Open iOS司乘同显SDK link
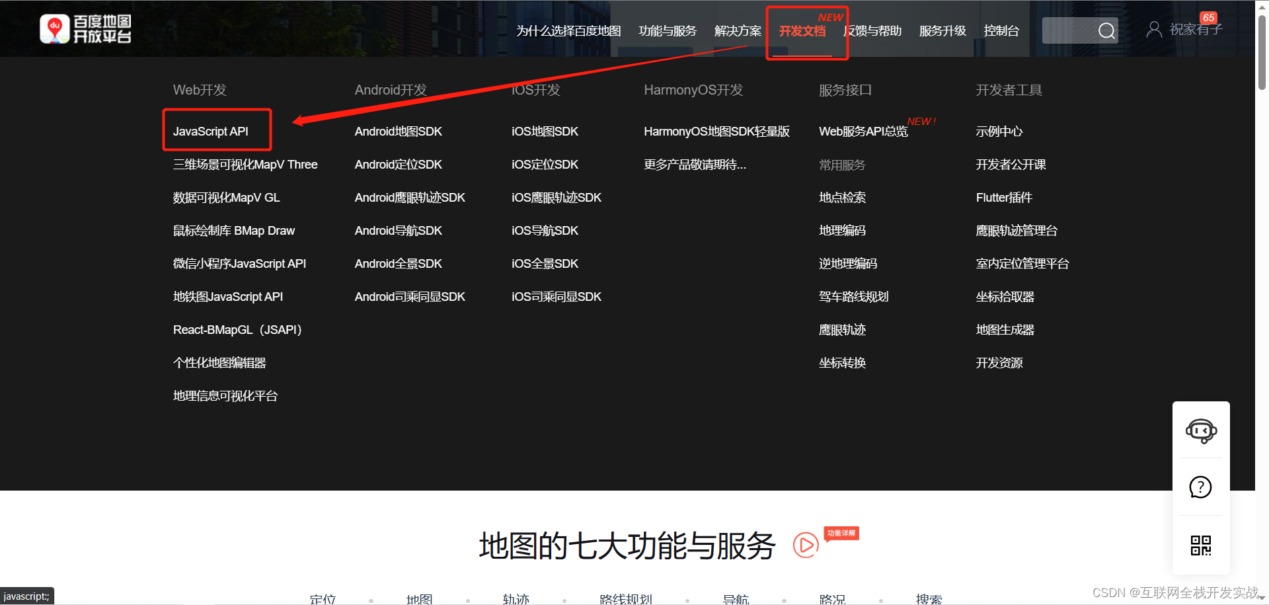The image size is (1269, 605). tap(557, 297)
